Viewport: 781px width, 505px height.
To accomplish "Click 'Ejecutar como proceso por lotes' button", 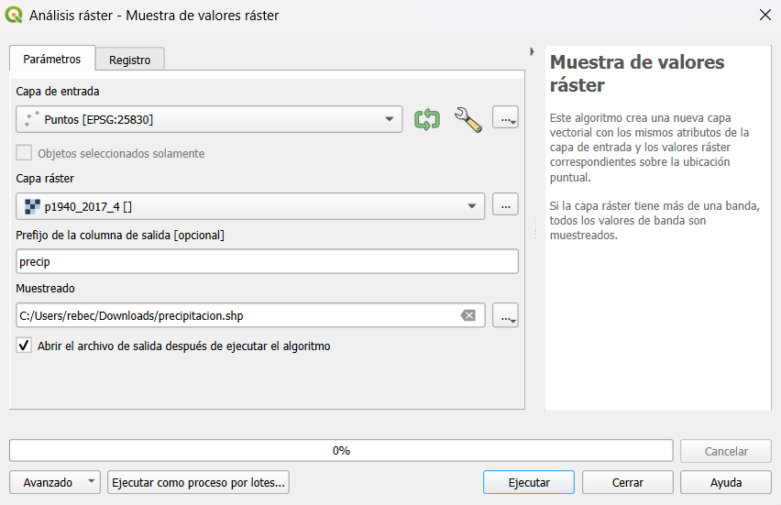I will [198, 482].
